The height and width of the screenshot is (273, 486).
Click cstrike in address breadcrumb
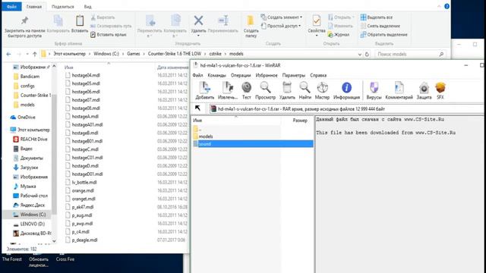215,54
